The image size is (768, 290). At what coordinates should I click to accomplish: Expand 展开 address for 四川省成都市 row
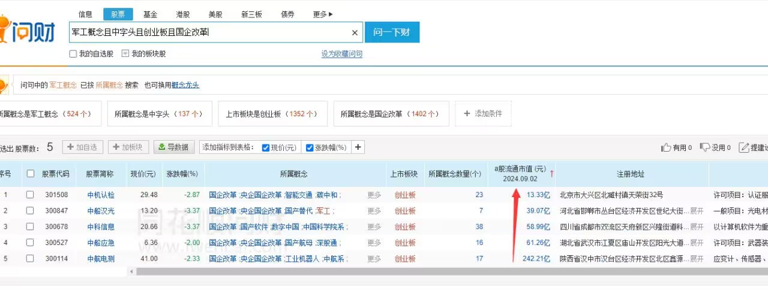(697, 227)
